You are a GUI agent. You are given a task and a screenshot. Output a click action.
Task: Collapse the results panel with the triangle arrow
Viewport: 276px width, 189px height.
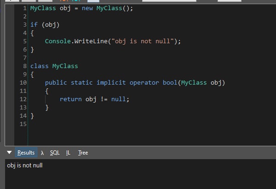click(9, 152)
